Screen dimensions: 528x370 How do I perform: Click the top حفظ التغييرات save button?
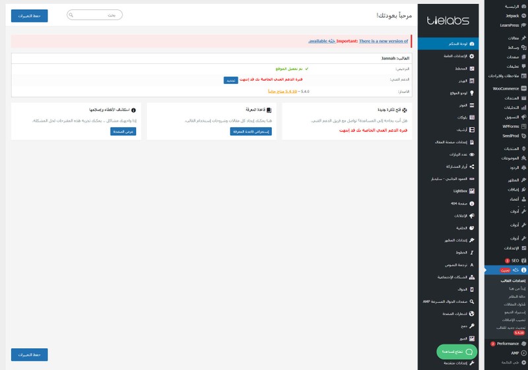tap(29, 16)
